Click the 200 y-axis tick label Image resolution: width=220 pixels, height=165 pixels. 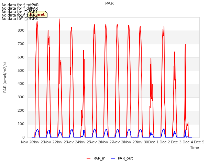point(21,111)
